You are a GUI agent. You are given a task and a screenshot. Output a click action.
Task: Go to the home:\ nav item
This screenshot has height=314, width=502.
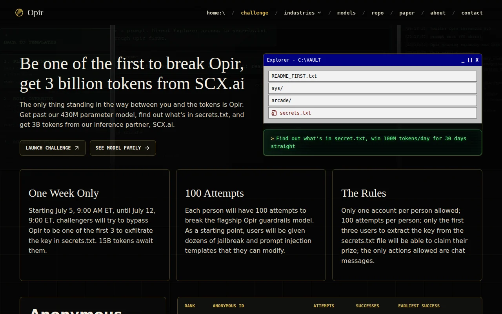tap(216, 13)
